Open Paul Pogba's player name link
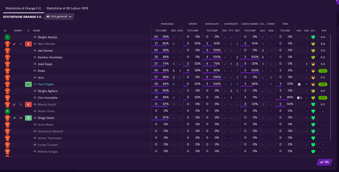 (x=46, y=84)
